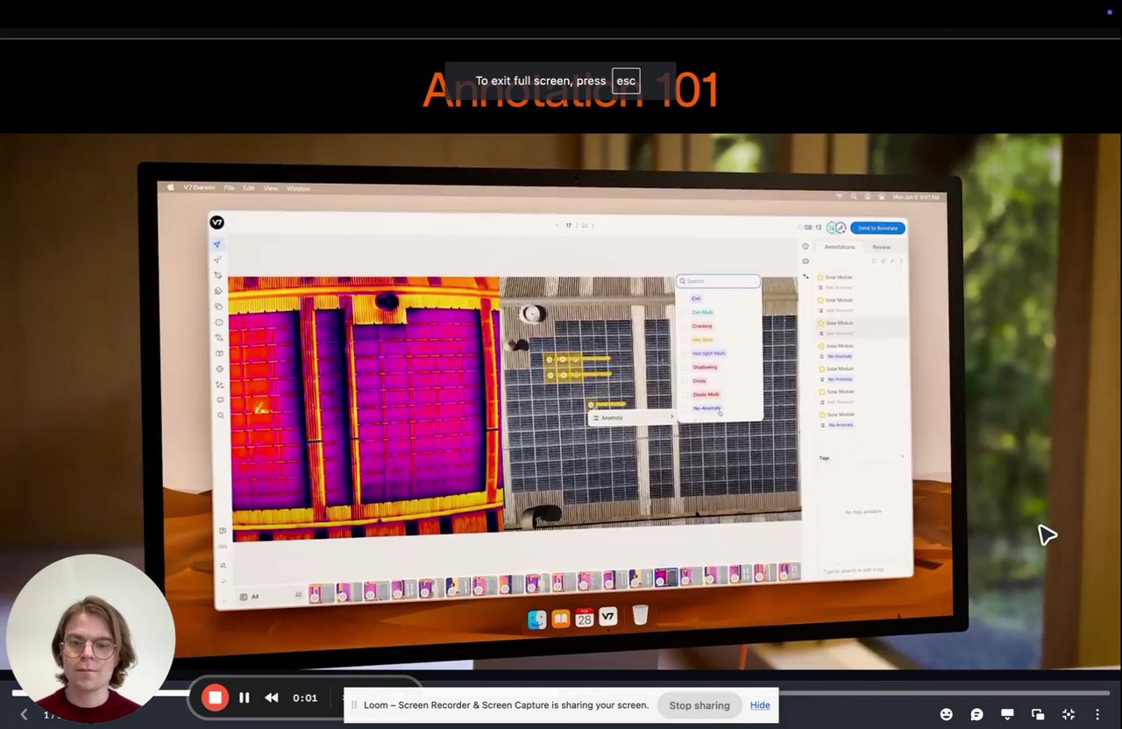Open the comment bubble icon in bottom bar
Image resolution: width=1122 pixels, height=729 pixels.
(976, 714)
